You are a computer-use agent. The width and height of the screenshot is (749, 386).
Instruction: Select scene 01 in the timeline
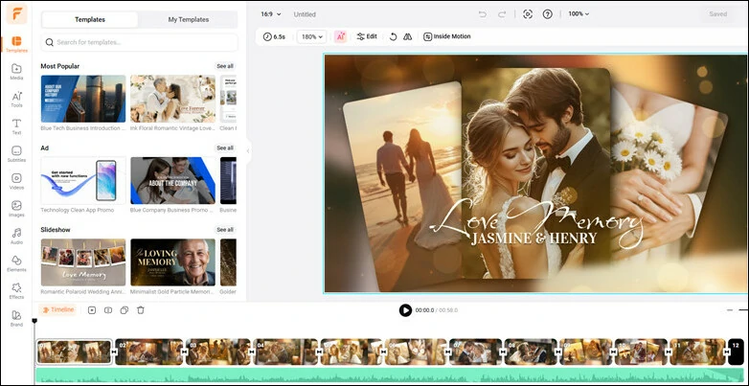tap(74, 352)
